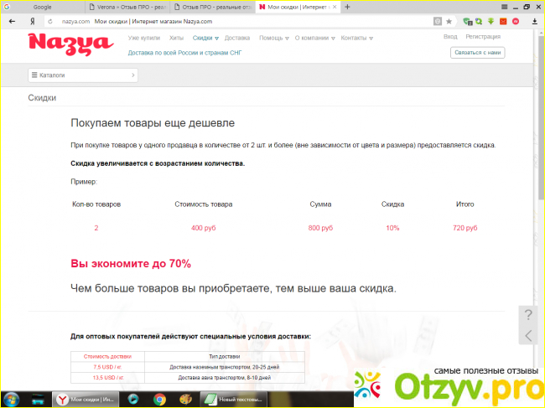Open the Регистрация link

point(483,37)
